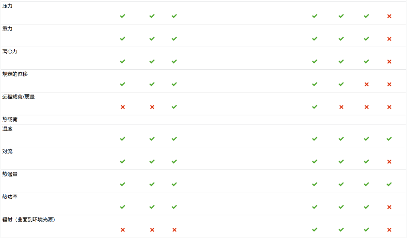Select the 离心力 label text
The image size is (407, 238).
tap(10, 51)
